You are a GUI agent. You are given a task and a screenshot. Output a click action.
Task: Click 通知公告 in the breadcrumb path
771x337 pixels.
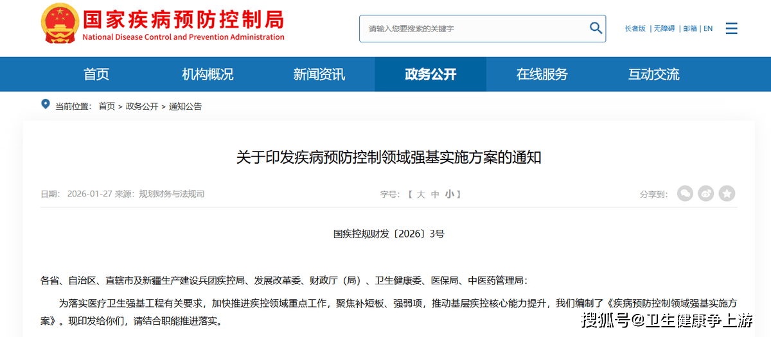click(x=185, y=107)
